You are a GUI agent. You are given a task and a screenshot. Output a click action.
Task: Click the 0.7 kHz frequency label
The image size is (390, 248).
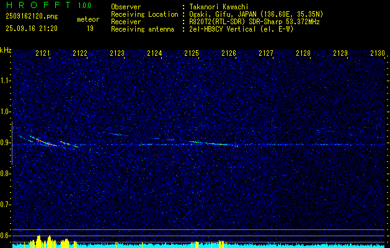point(5,205)
